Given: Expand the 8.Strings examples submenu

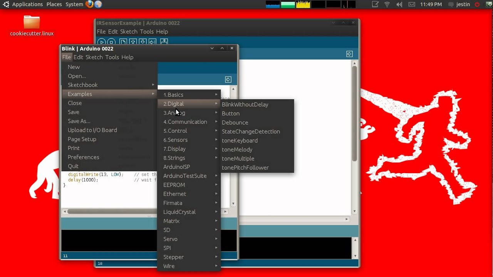Looking at the screenshot, I should tap(189, 158).
